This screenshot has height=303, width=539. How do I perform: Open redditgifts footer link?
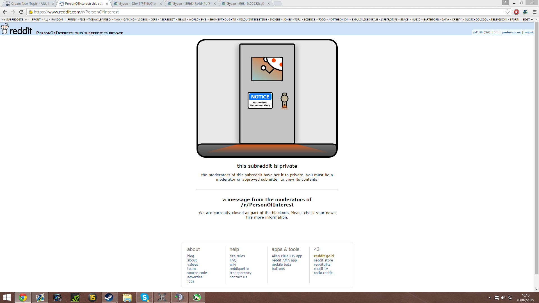(322, 264)
